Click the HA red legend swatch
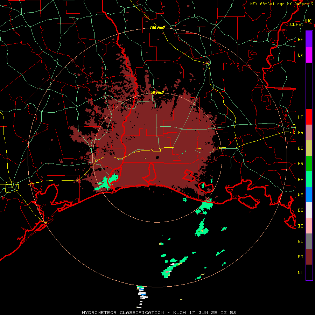Image resolution: width=315 pixels, height=315 pixels. 309,117
